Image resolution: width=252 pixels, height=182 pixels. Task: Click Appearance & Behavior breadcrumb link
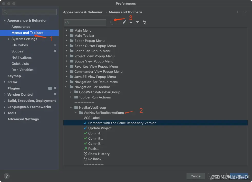83,12
